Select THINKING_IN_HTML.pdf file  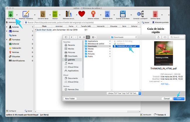[x=126, y=46]
